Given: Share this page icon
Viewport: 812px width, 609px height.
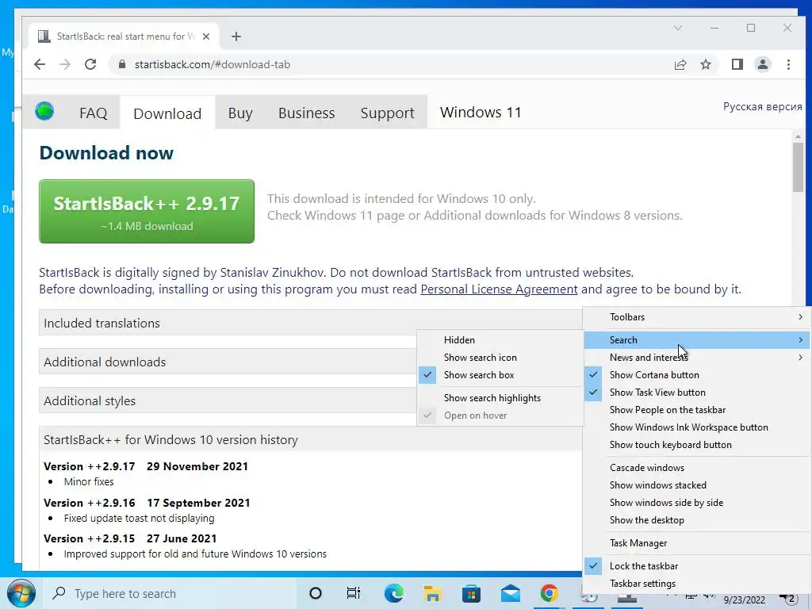Looking at the screenshot, I should pos(680,64).
